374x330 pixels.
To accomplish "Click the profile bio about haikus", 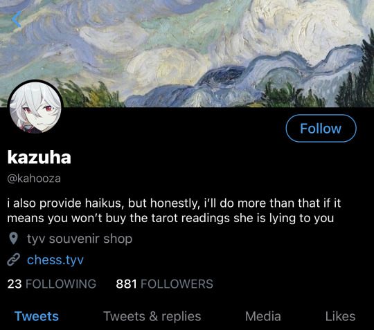I will (174, 210).
